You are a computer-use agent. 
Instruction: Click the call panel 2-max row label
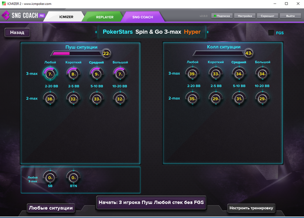coord(174,98)
